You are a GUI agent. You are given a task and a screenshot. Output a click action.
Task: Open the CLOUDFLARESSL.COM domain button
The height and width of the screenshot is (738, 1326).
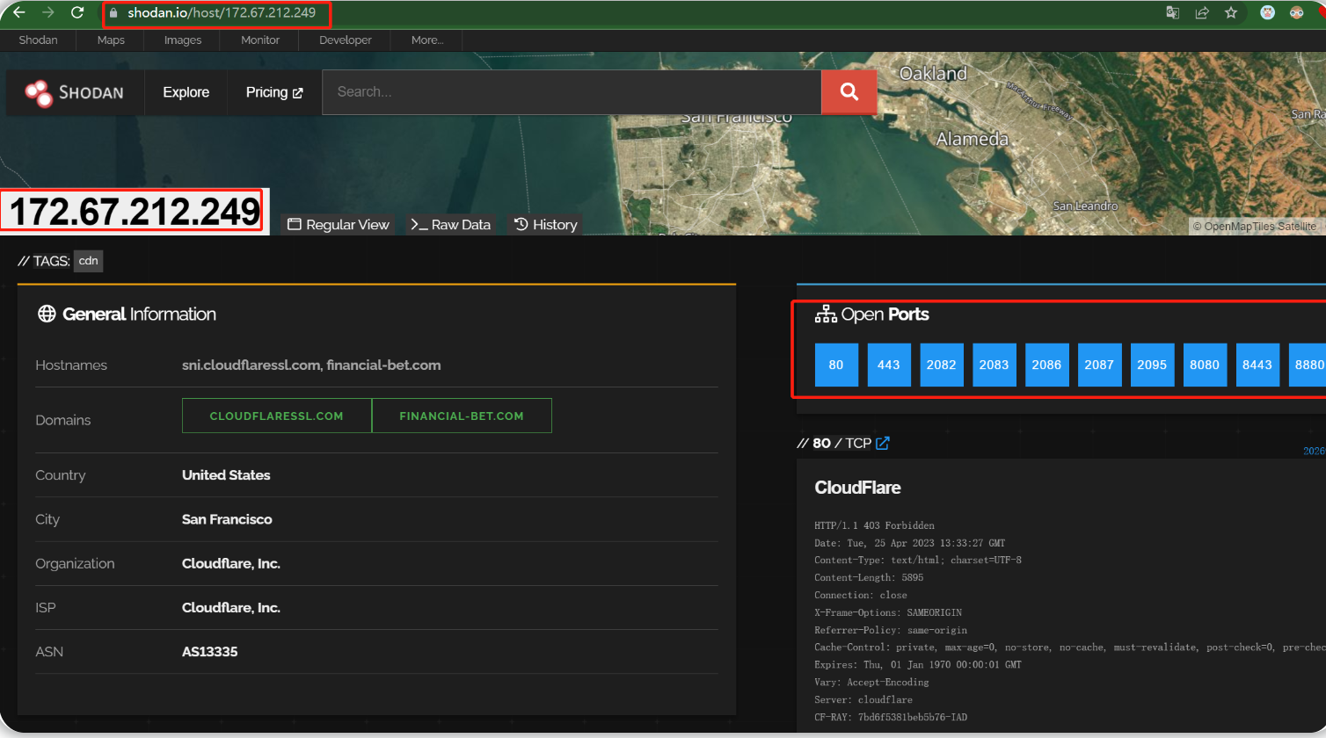277,416
